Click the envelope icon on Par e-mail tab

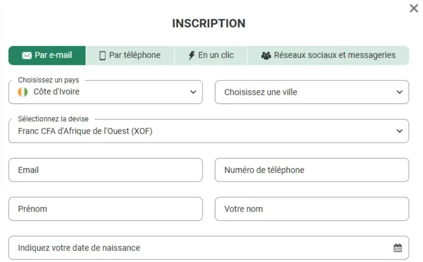[x=26, y=56]
